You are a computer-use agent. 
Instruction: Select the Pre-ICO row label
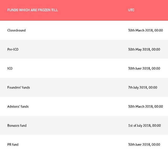point(13,49)
